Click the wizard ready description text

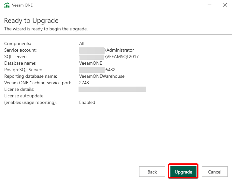(x=46, y=29)
